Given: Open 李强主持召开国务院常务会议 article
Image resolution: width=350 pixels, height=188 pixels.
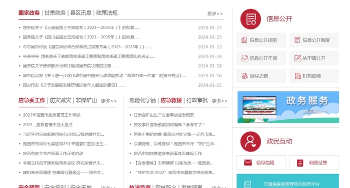Looking at the screenshot, I should point(63,163).
